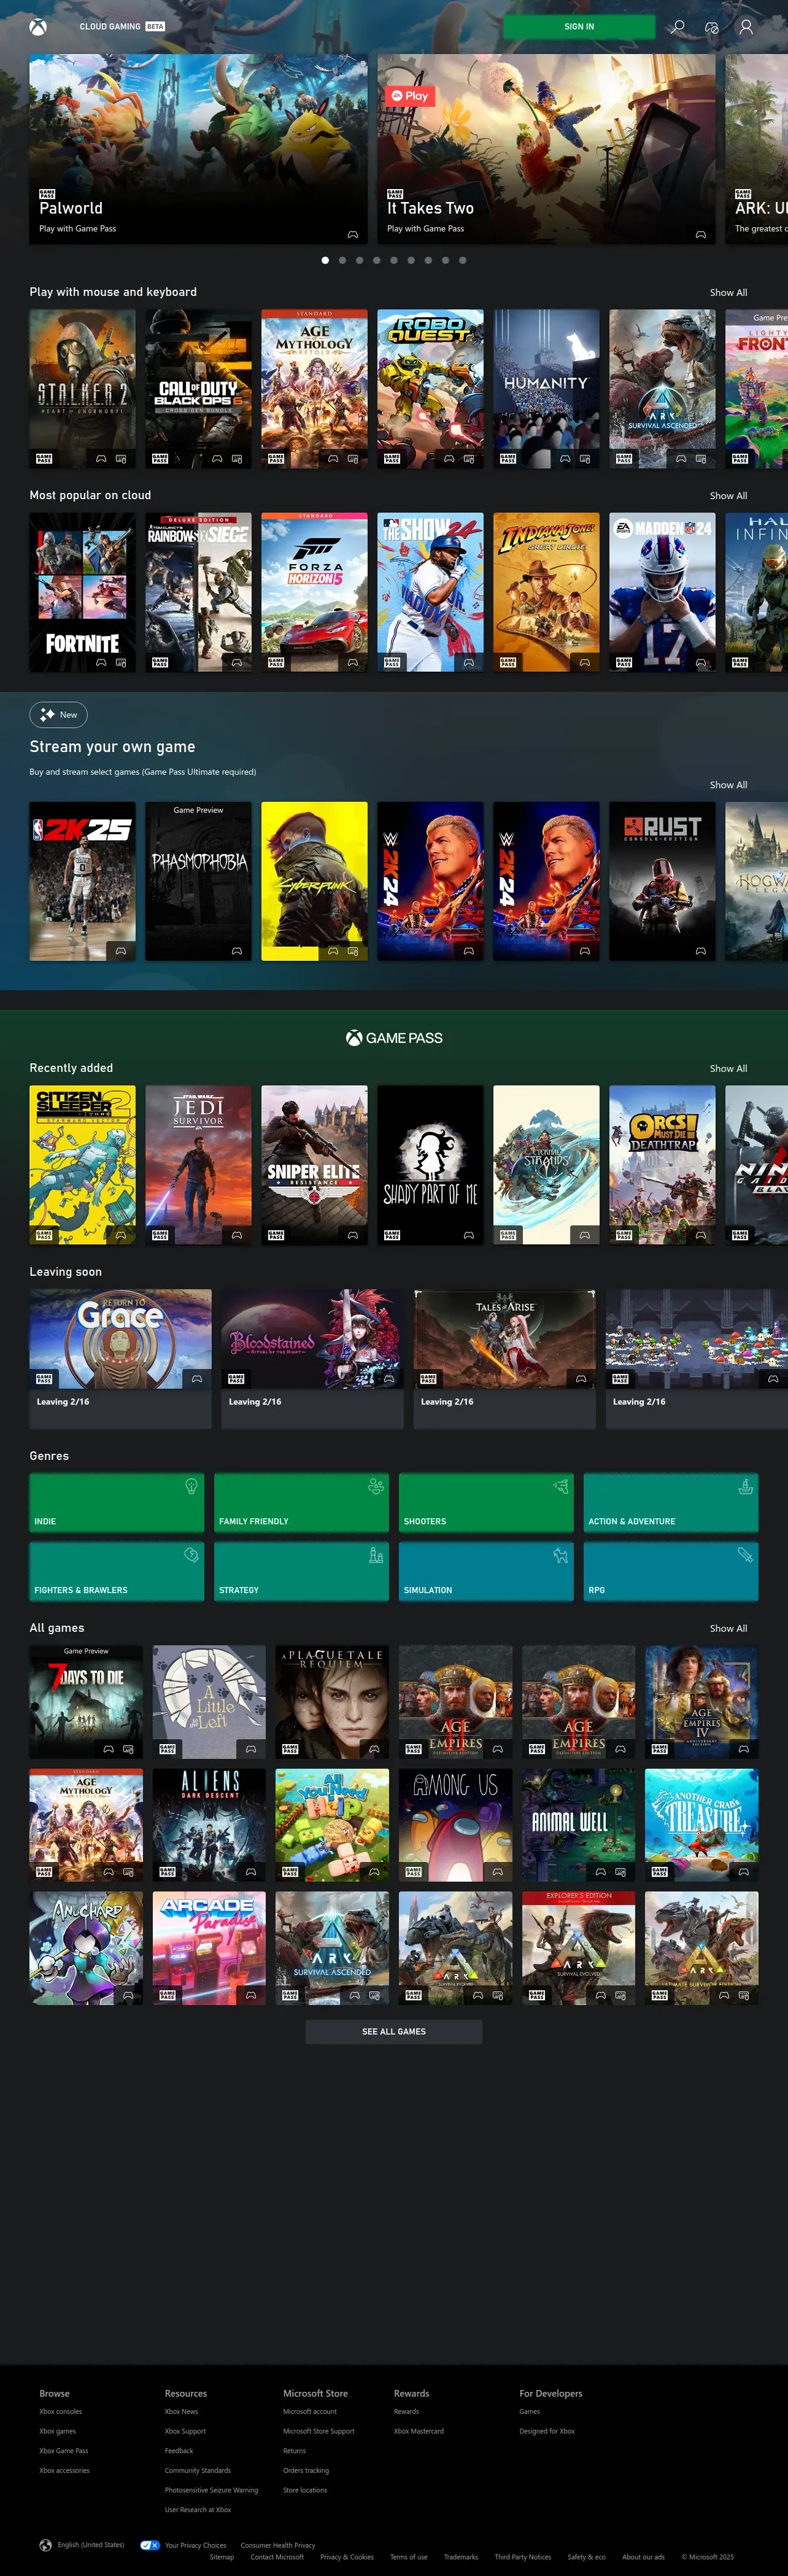Click the Game Pass badge on Bloodstained card

coord(236,1379)
